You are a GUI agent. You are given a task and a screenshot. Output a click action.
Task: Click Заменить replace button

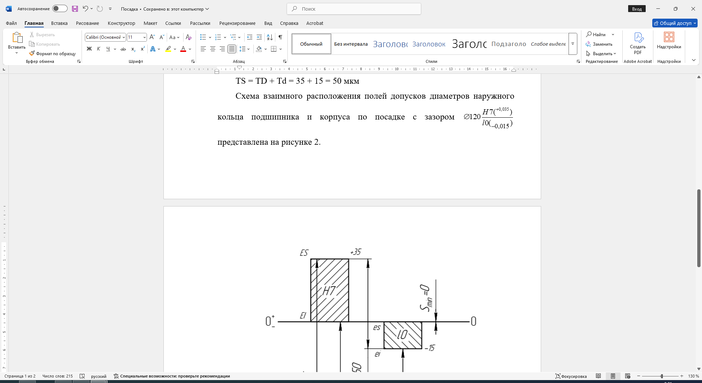[599, 44]
